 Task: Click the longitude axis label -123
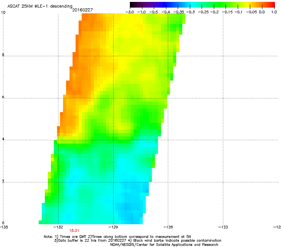tap(223, 227)
